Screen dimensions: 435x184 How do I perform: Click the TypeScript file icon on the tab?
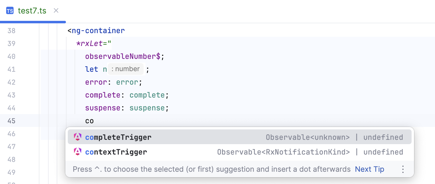pyautogui.click(x=10, y=11)
